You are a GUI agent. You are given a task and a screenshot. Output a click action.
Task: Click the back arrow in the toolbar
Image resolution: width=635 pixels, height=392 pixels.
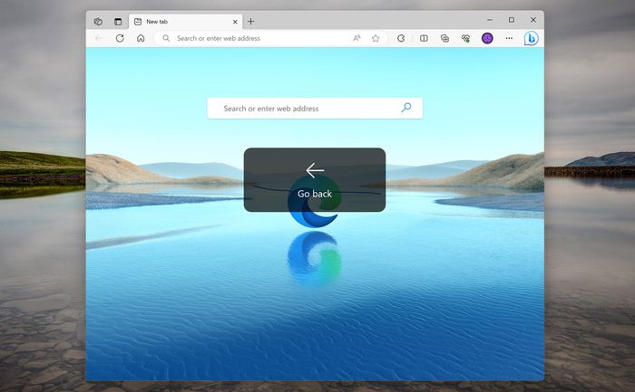(99, 38)
